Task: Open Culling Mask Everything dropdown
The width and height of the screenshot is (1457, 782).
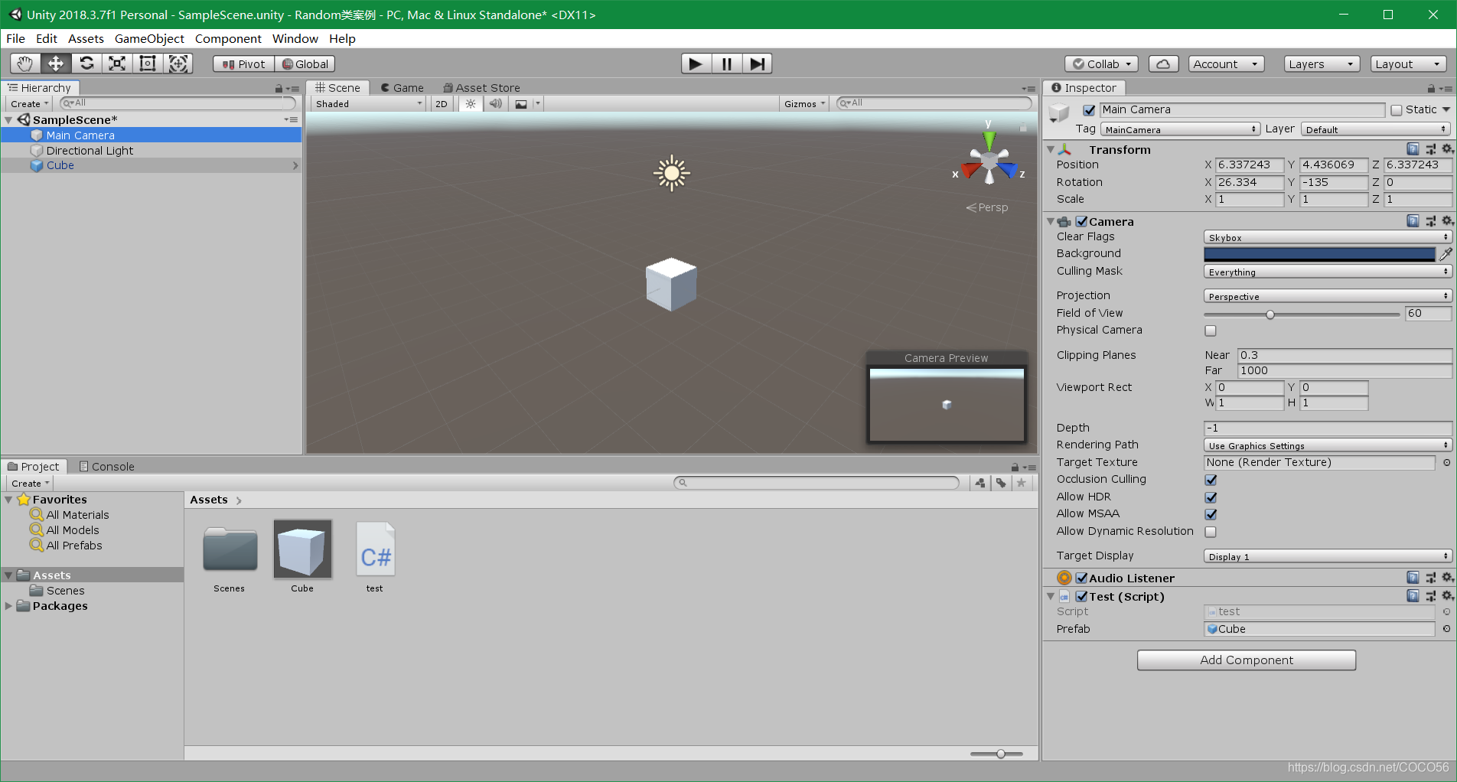Action: tap(1328, 272)
